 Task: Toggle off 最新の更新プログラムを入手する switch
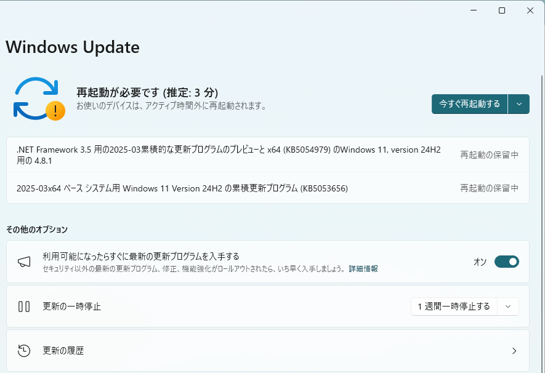coord(507,262)
